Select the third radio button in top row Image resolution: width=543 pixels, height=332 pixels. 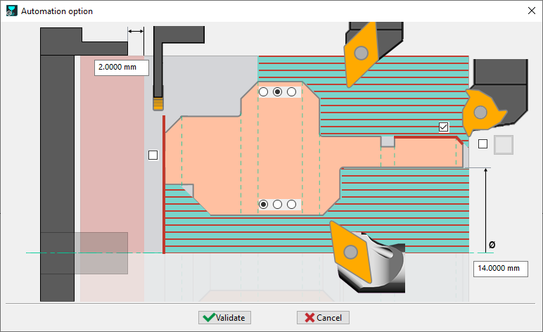point(291,92)
